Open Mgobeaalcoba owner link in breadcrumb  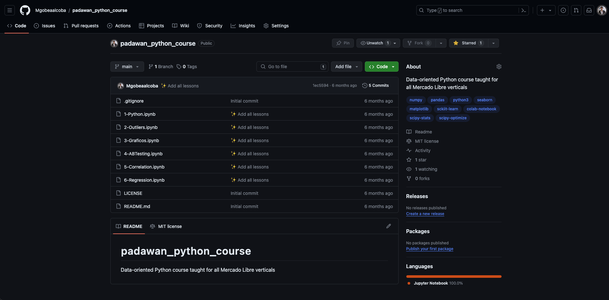click(x=51, y=10)
